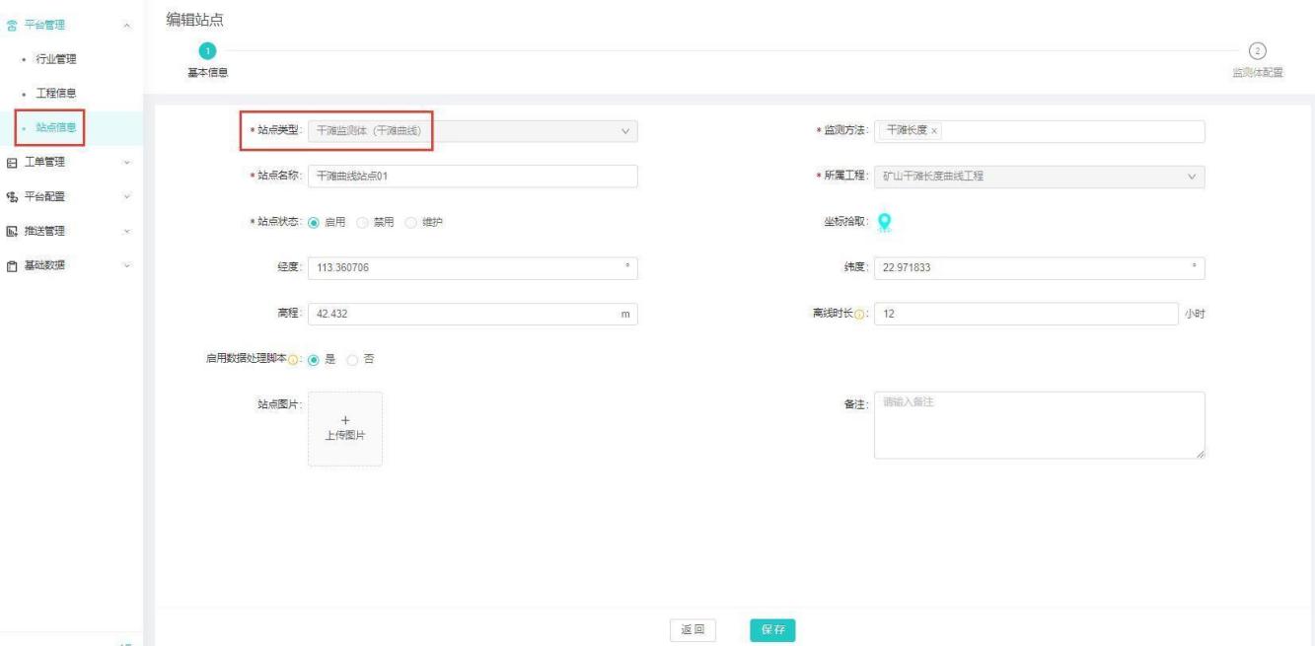Remove the 干滩长度 tag from monitoring method
Screen dimensions: 1315x646
[x=934, y=131]
